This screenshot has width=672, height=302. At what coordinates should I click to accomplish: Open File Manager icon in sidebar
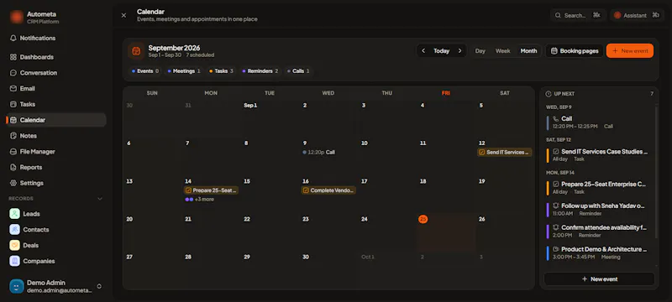point(13,152)
